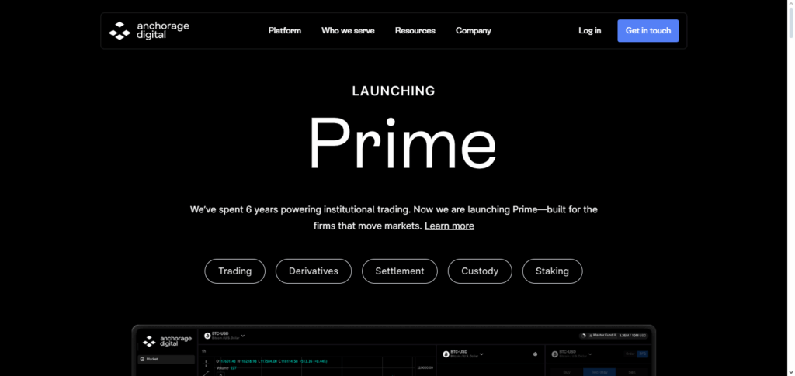Click the Anchorage Digital logo in navbar
This screenshot has height=376, width=795.
point(148,30)
